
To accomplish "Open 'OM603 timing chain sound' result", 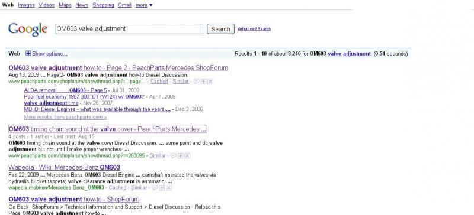I will click(x=107, y=129).
